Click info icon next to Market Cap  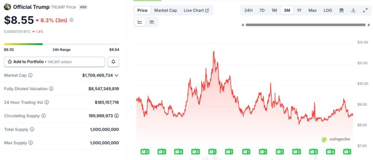(x=30, y=75)
